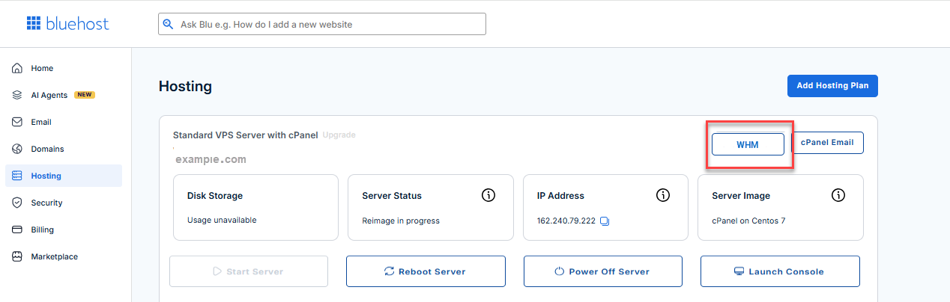
Task: Click the Billing card icon
Action: 17,229
